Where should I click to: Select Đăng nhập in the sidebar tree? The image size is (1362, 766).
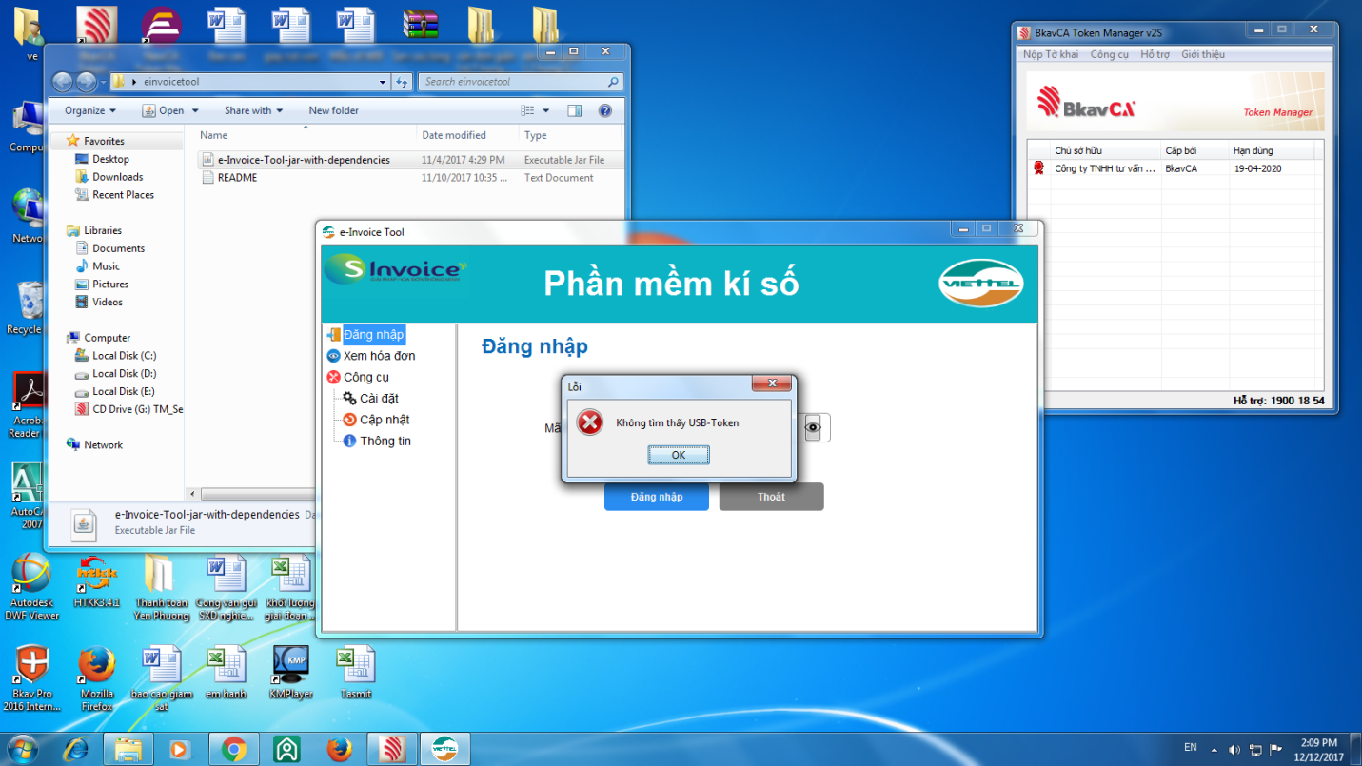click(373, 335)
